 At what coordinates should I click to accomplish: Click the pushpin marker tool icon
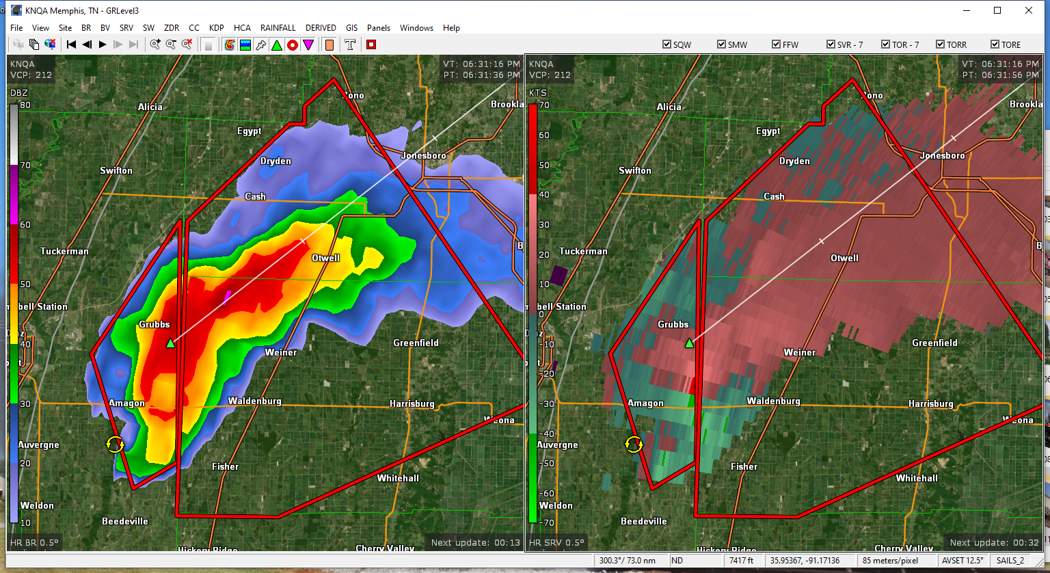point(261,44)
